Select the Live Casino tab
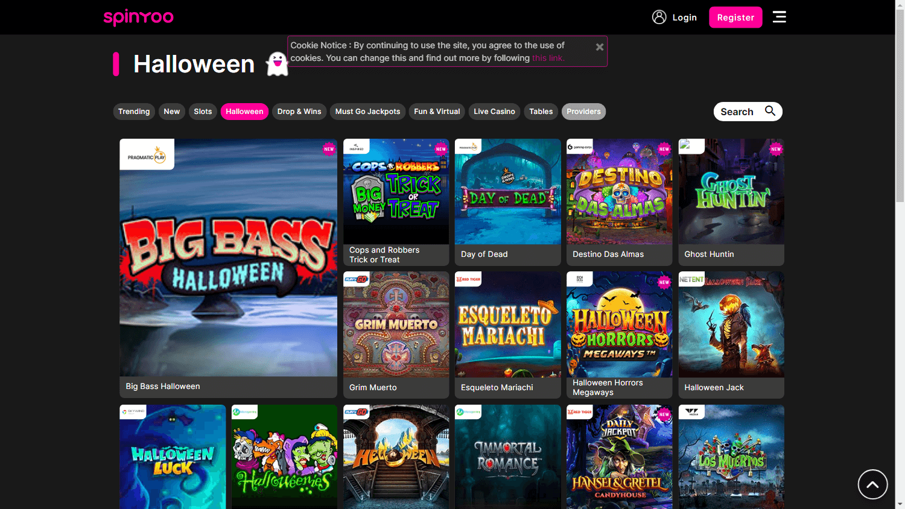Viewport: 905px width, 509px height. (494, 112)
